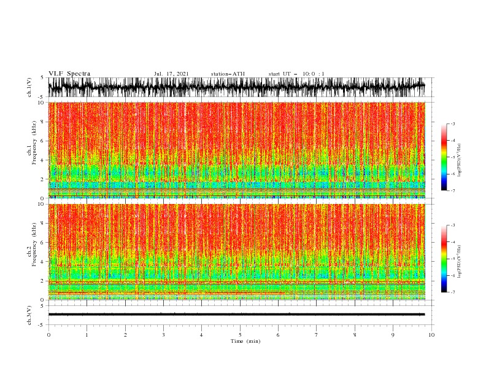This screenshot has width=486, height=376.
Task: Click the "-7" tick on ch.1 color bar
Action: (452, 190)
